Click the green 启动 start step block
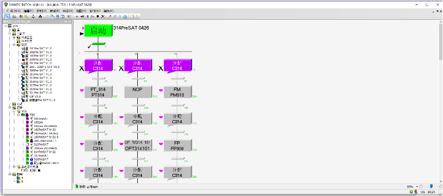The height and width of the screenshot is (196, 443). pos(98,31)
